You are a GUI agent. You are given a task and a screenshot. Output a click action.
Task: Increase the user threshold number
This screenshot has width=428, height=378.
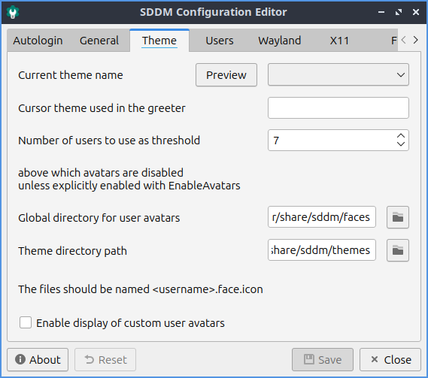coord(401,136)
